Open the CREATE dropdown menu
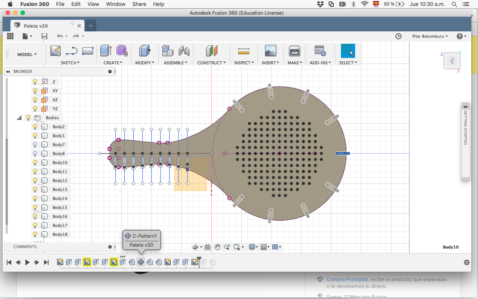This screenshot has width=478, height=299. tap(113, 63)
